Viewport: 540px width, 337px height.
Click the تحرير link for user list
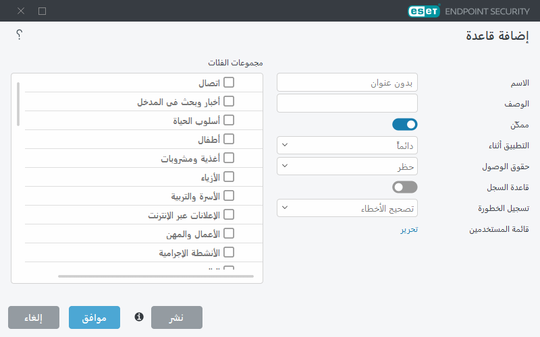(x=409, y=229)
